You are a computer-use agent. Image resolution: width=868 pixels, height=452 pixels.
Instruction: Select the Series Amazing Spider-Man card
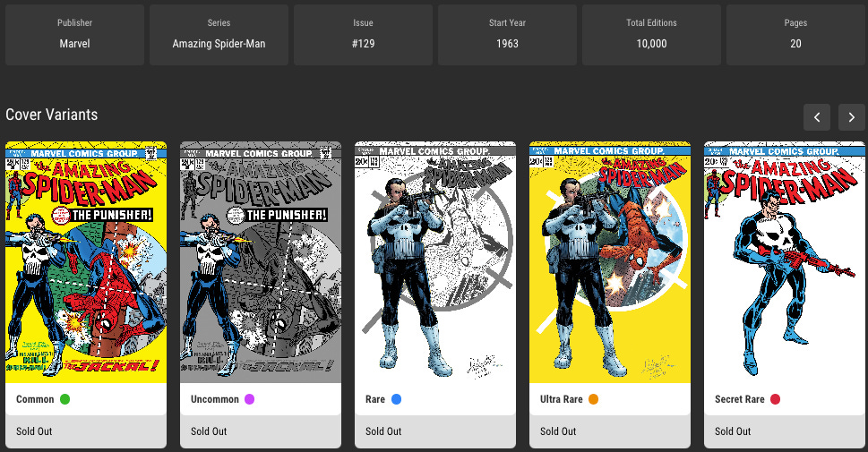pos(219,35)
